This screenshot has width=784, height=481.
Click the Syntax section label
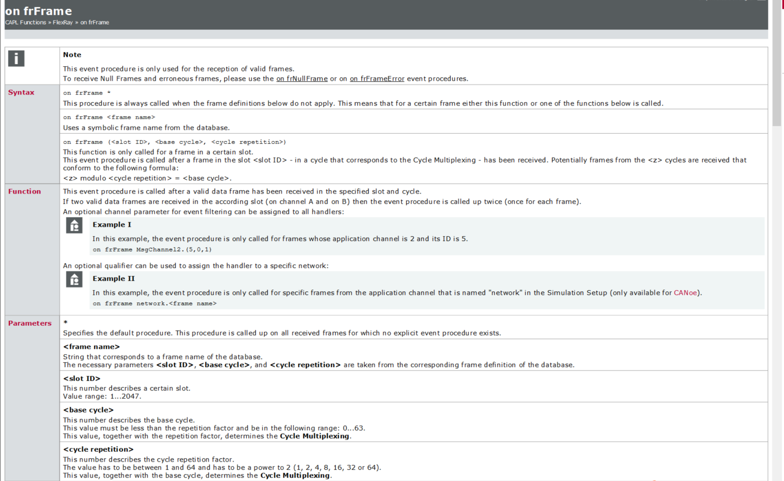click(x=21, y=92)
